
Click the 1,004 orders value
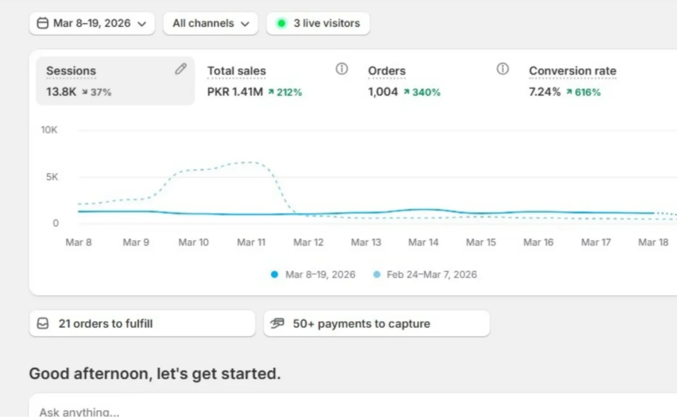pos(383,92)
